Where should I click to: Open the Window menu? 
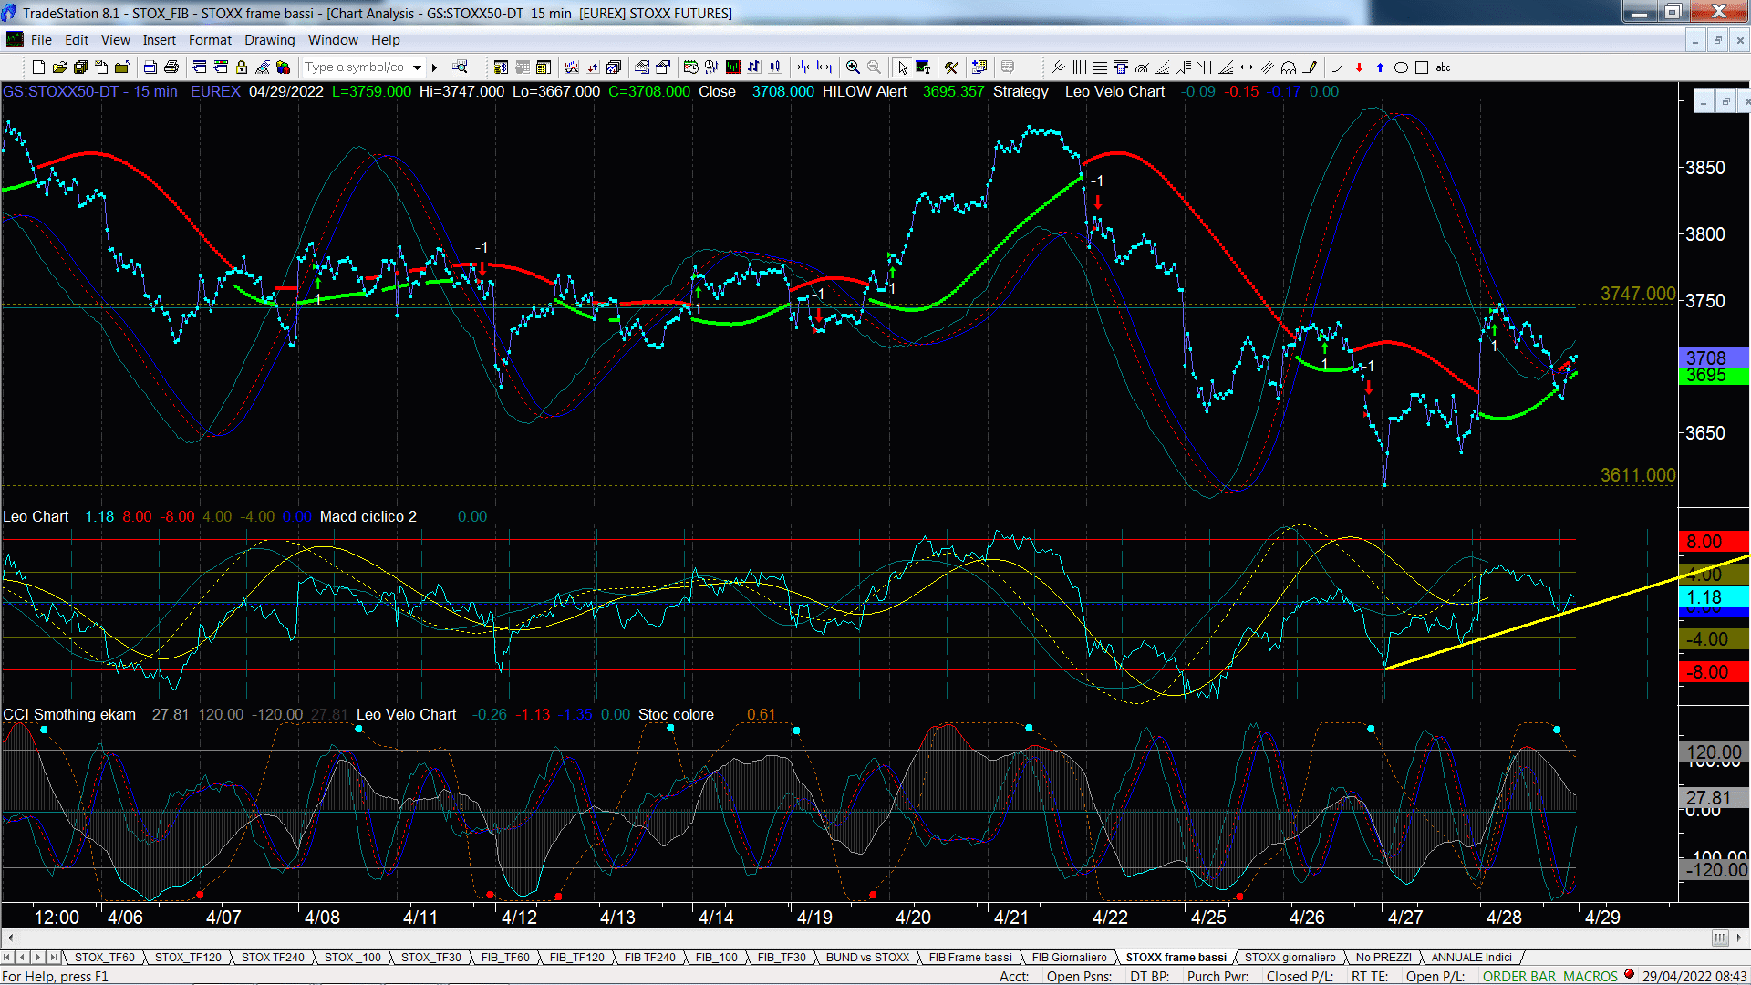pos(333,40)
